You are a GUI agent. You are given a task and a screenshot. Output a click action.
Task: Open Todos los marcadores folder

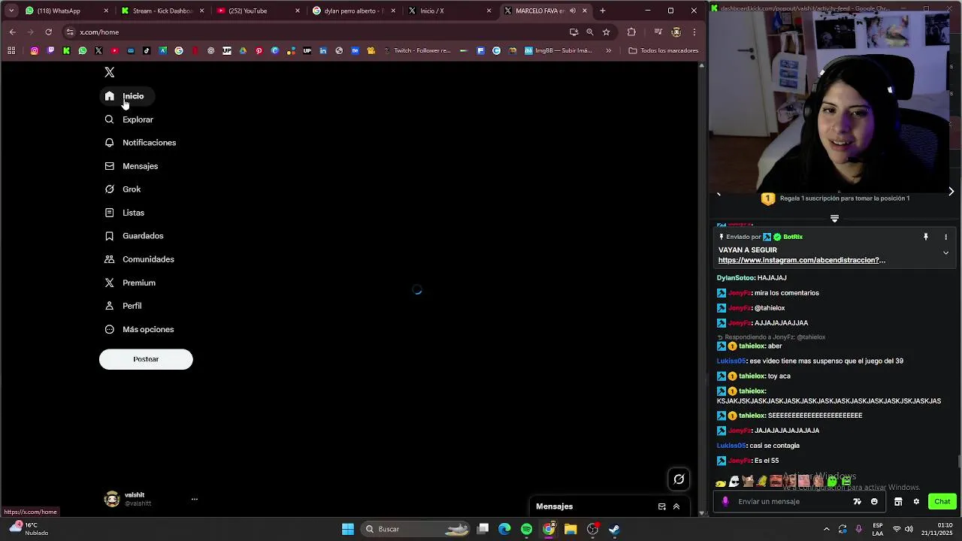tap(664, 51)
